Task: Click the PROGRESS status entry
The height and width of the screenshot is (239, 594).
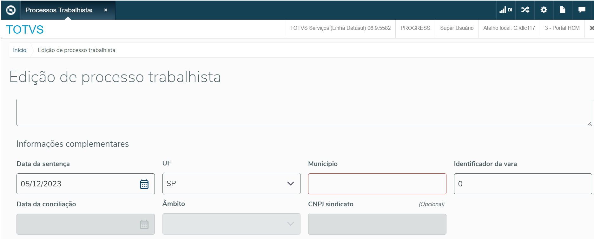Action: [415, 28]
